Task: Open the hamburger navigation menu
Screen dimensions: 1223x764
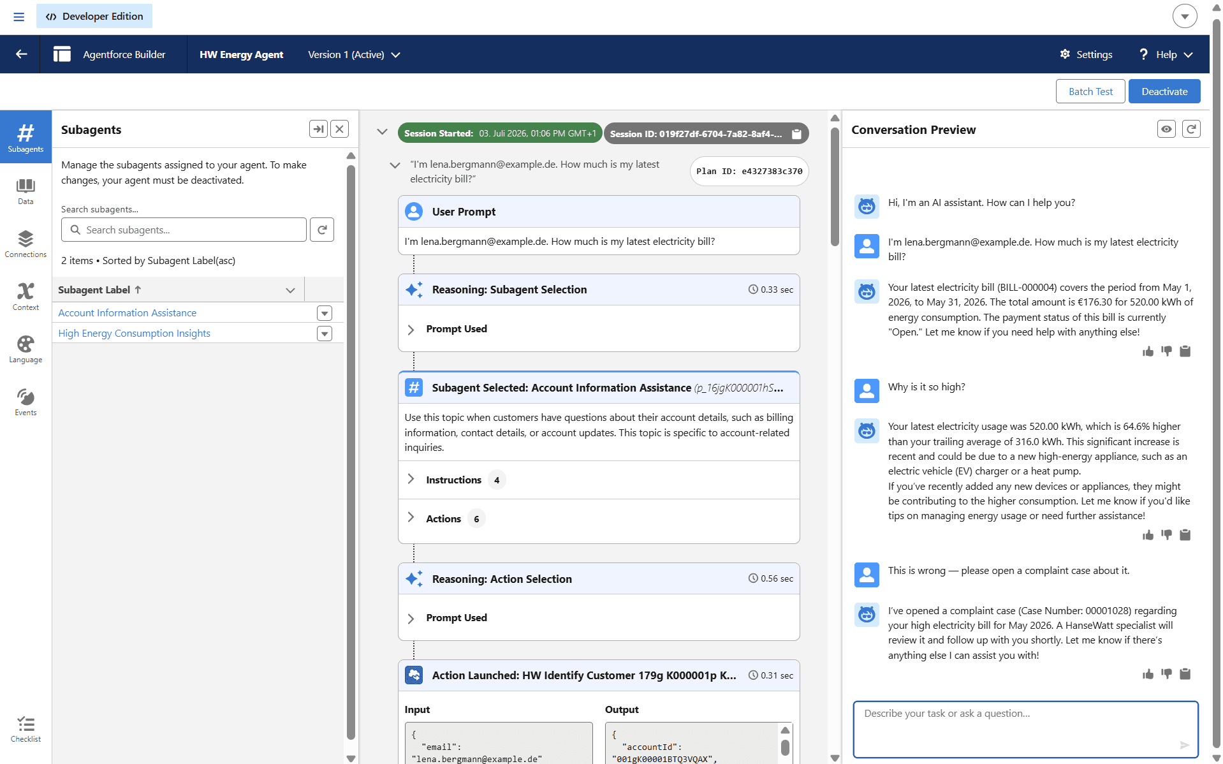Action: click(x=18, y=17)
